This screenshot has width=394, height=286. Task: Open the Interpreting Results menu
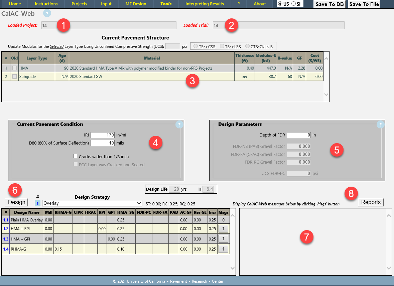[205, 4]
